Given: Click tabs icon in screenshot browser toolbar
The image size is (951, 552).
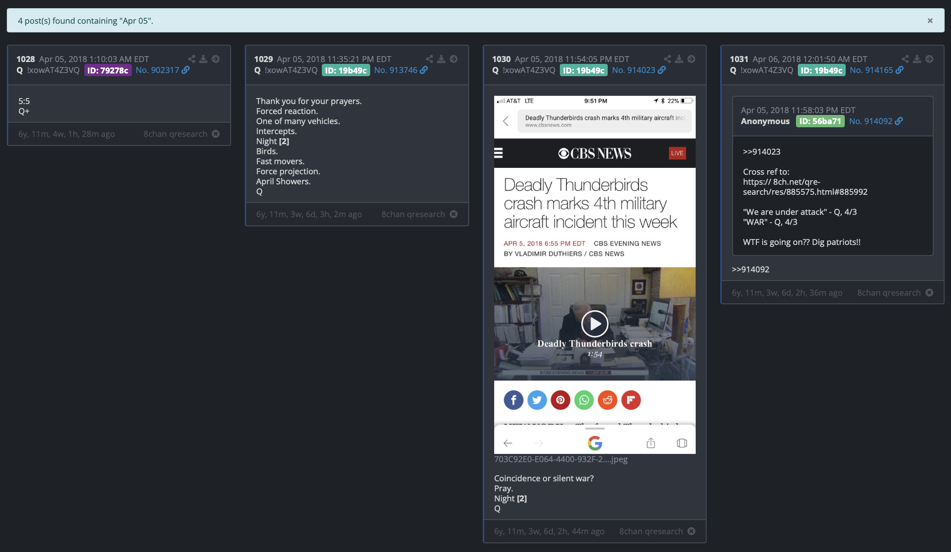Looking at the screenshot, I should click(x=682, y=443).
